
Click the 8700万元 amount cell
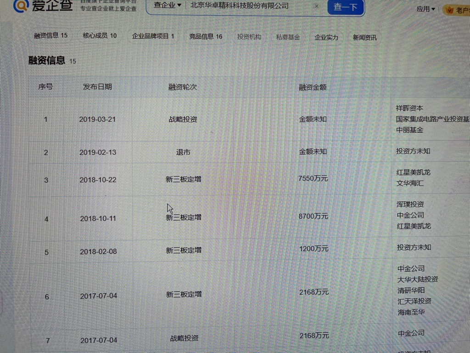[313, 216]
